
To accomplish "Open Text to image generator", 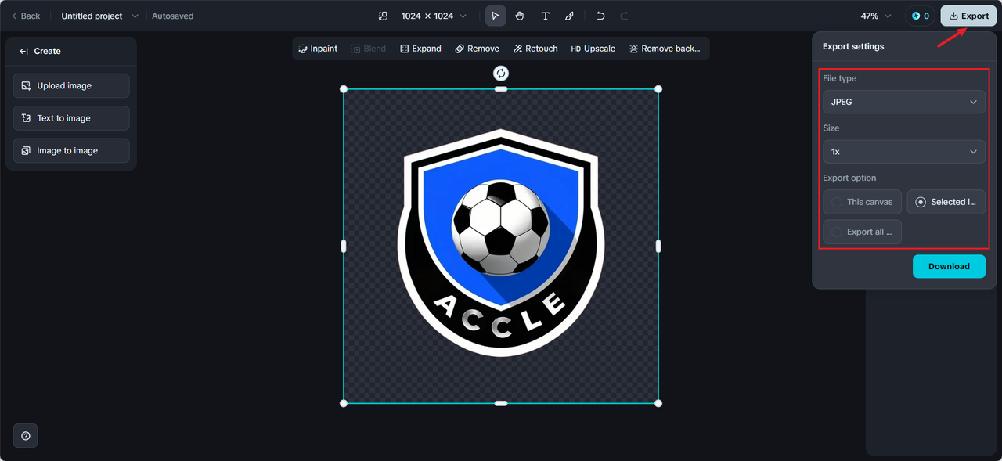I will coord(71,118).
